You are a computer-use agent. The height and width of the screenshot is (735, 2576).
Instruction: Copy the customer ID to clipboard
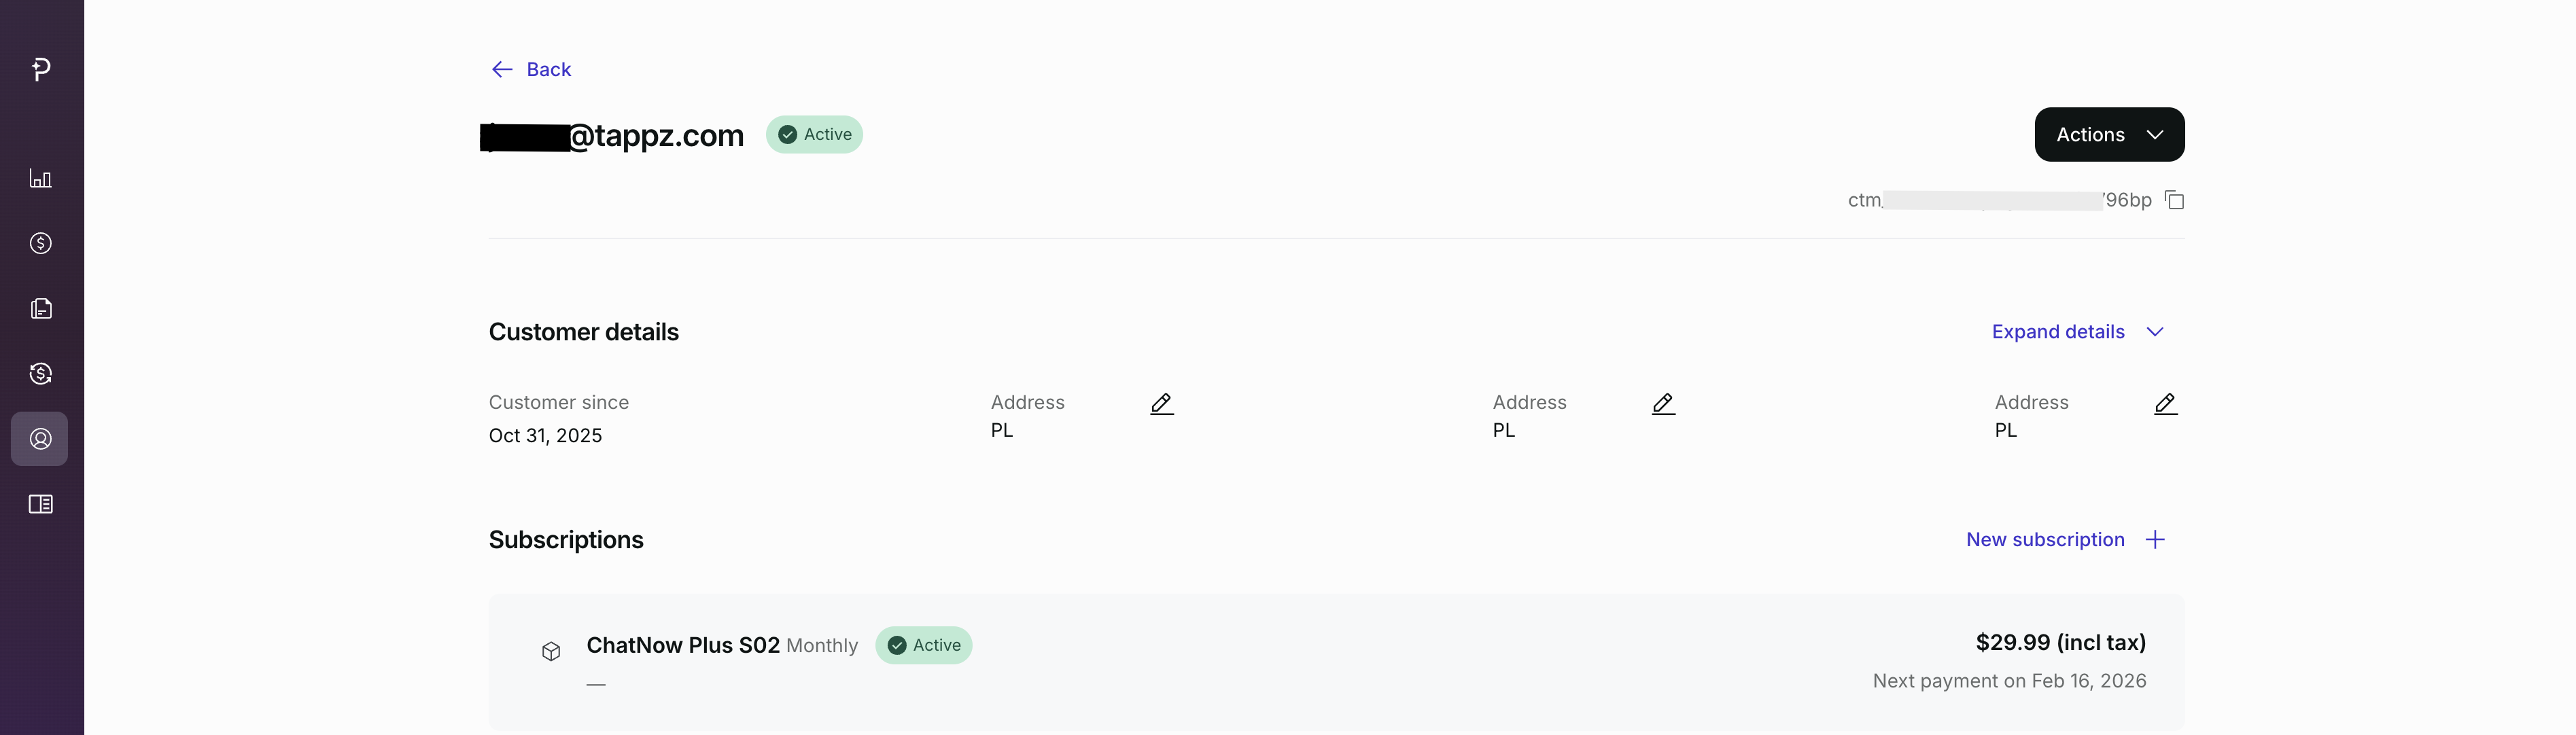point(2174,200)
